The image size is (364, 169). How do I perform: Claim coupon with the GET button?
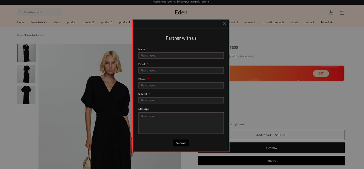(321, 73)
